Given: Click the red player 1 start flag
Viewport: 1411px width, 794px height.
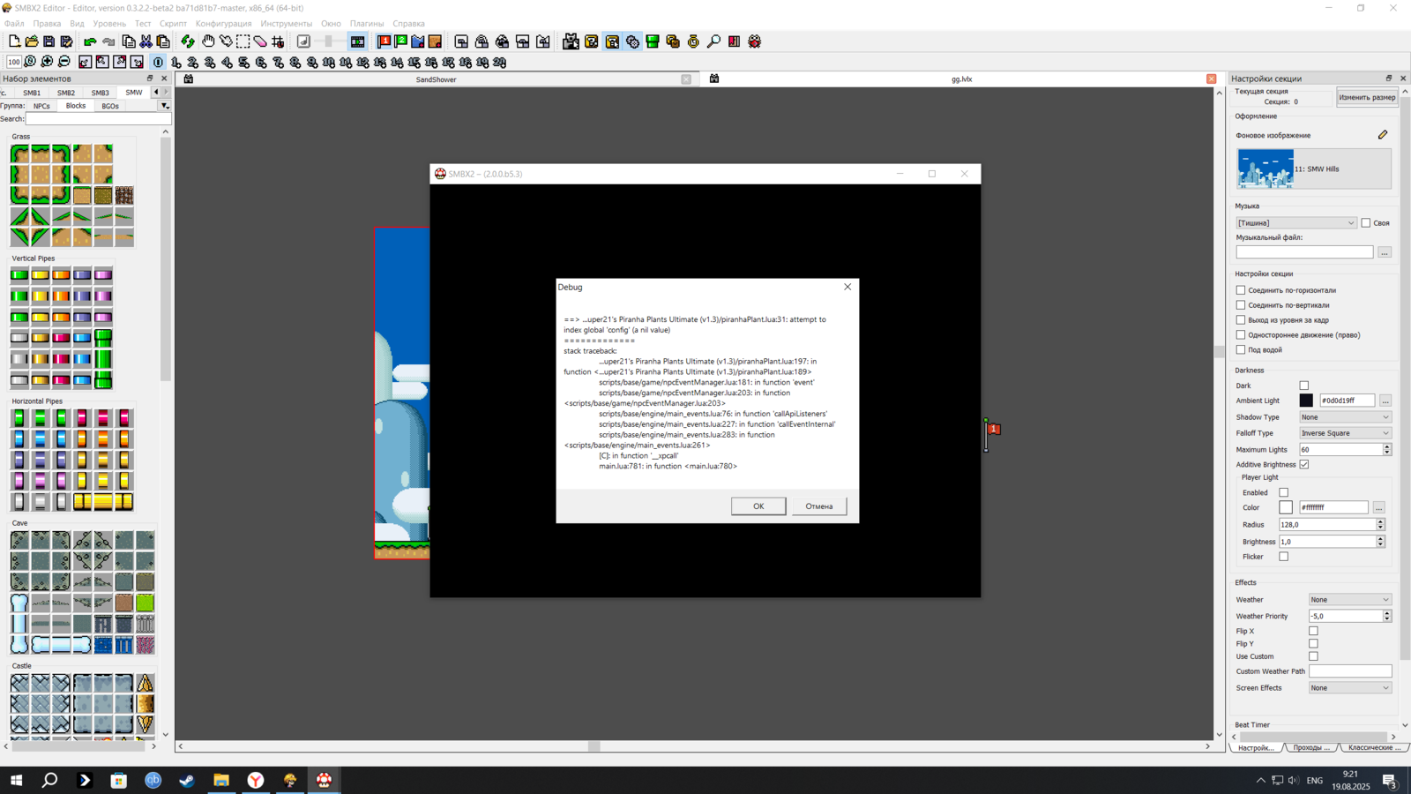Looking at the screenshot, I should click(x=384, y=41).
